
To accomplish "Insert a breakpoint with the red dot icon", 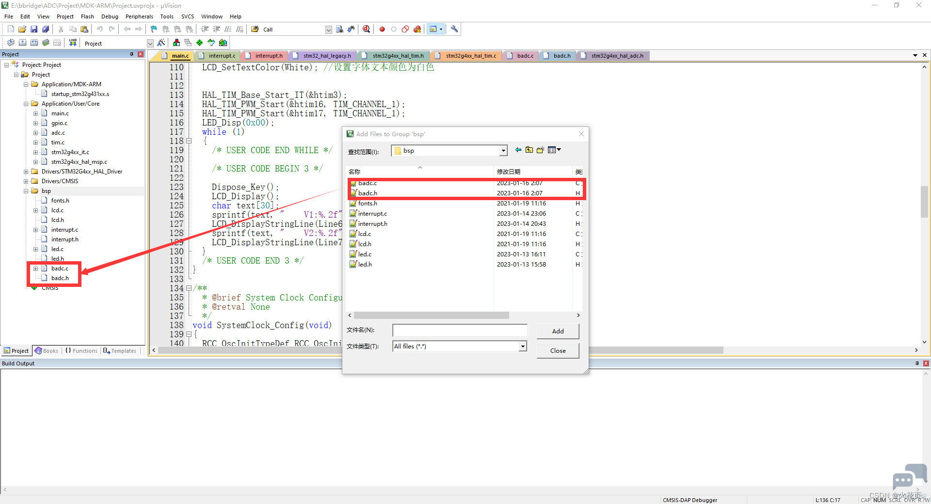I will pos(382,29).
